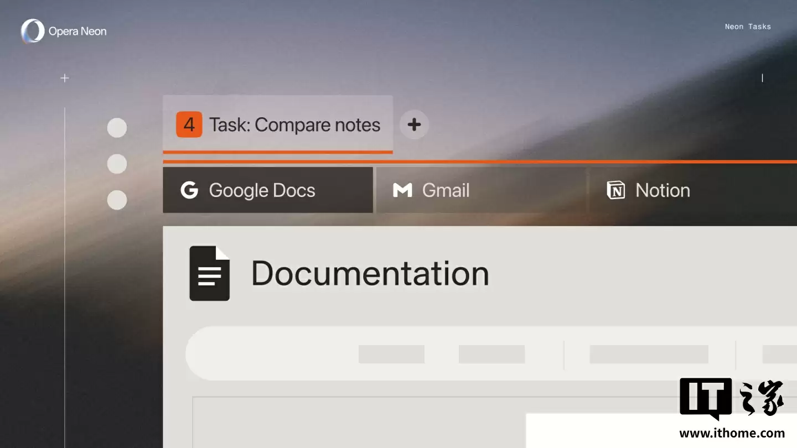
Task: Select the top circle in the left sidebar
Action: coord(117,128)
